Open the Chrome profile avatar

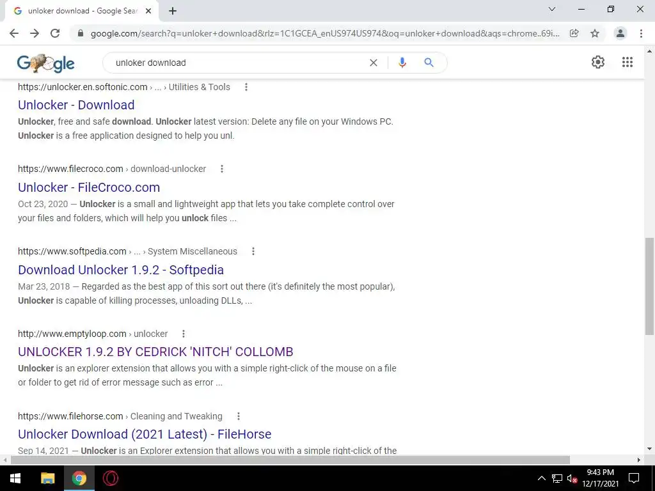(620, 33)
